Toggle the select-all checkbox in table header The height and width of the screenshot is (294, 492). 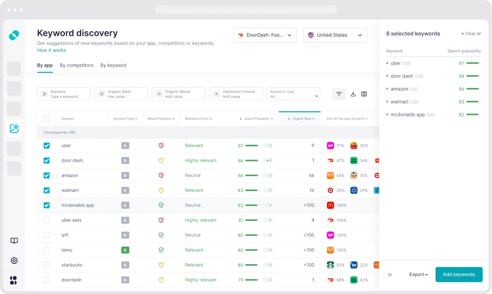tap(47, 119)
